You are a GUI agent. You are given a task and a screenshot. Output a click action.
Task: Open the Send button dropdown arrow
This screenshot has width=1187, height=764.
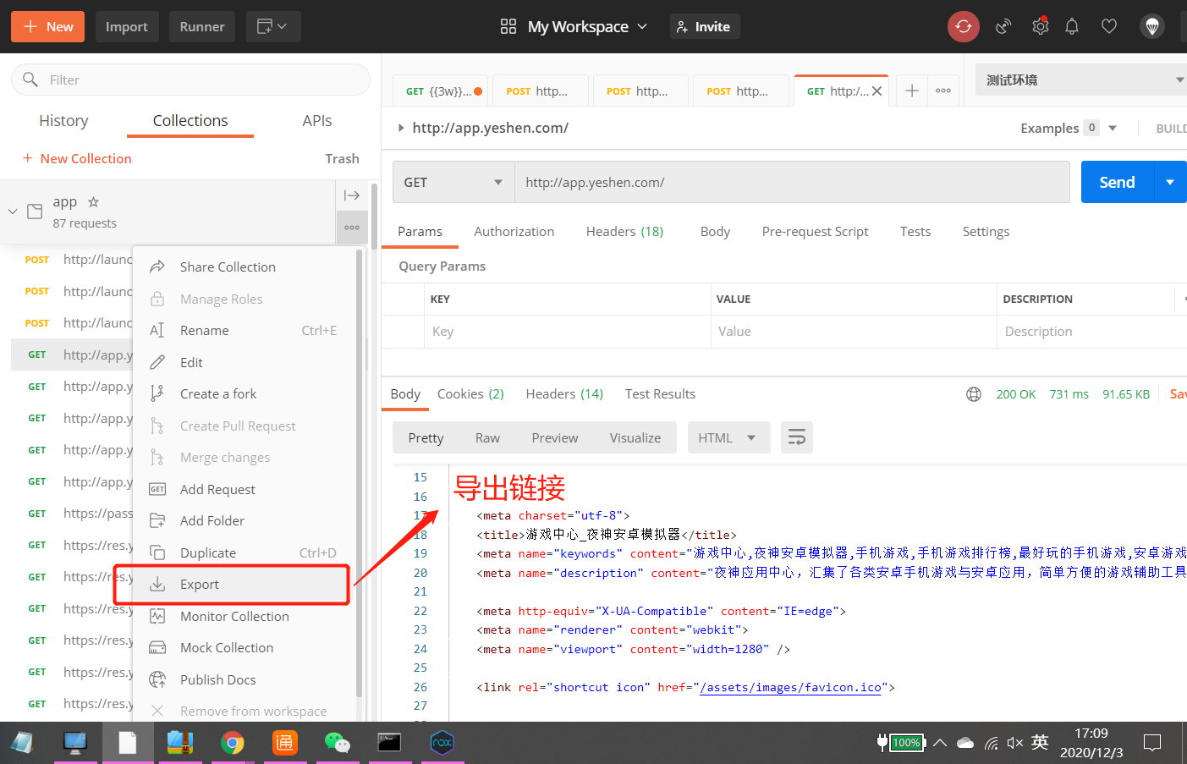[1170, 182]
